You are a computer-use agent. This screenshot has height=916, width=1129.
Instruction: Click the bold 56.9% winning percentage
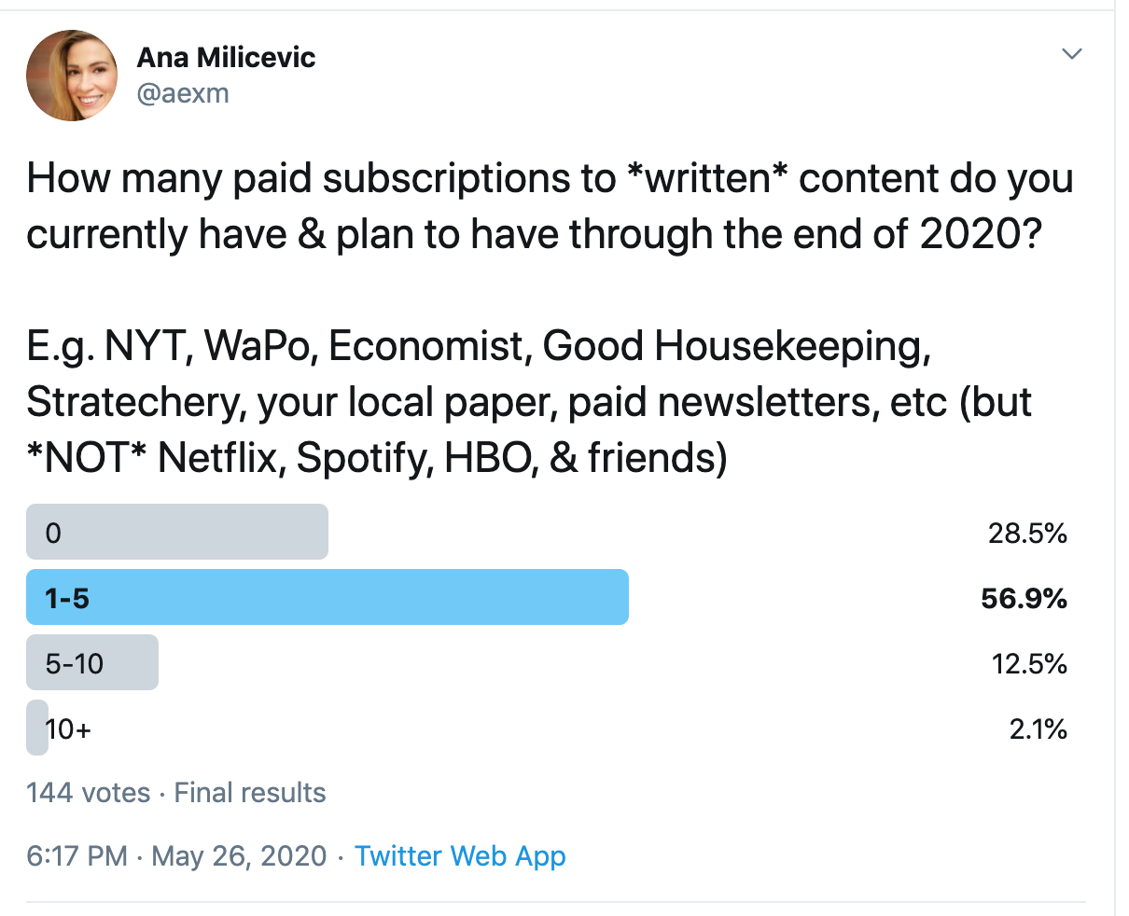coord(1024,598)
